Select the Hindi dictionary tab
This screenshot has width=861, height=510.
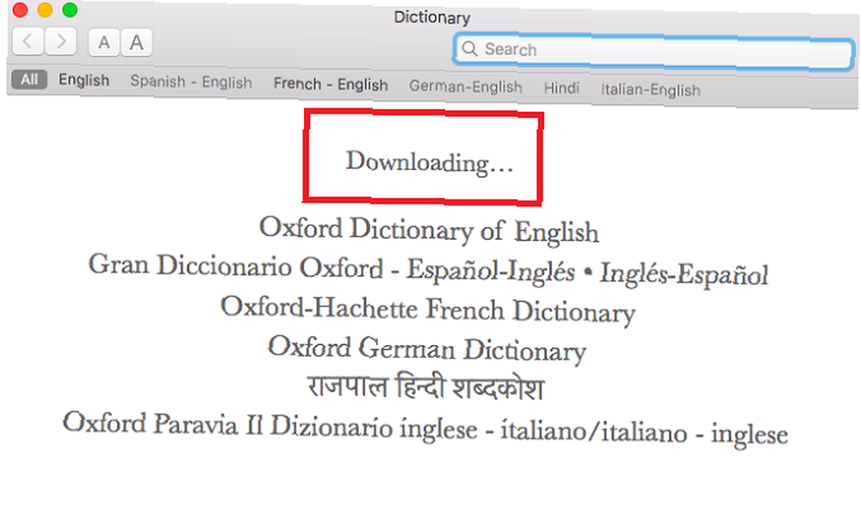click(561, 88)
